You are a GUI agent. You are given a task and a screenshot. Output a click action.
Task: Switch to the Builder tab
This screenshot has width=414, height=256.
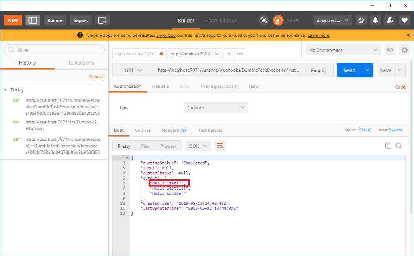pyautogui.click(x=186, y=21)
